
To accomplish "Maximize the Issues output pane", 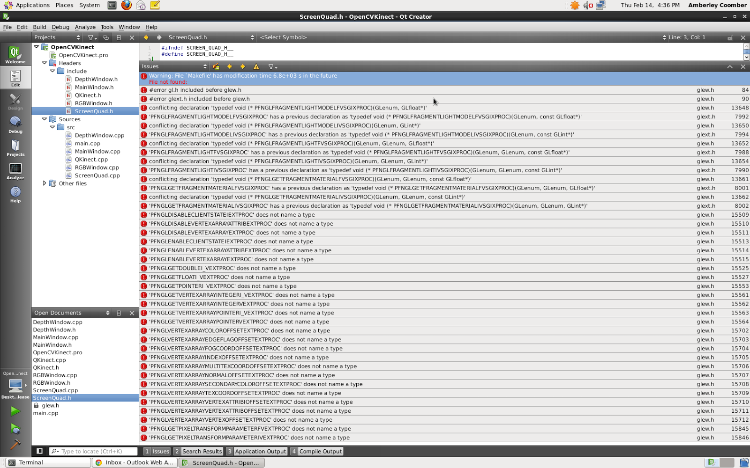I will point(730,66).
